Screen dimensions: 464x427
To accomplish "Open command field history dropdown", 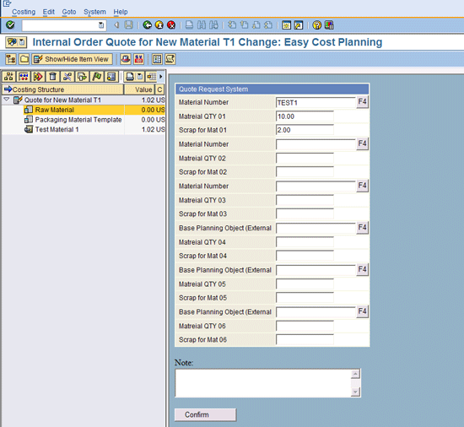I will coord(101,25).
